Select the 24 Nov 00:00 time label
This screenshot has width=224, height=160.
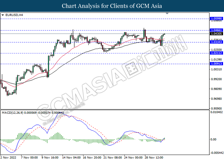(133, 157)
